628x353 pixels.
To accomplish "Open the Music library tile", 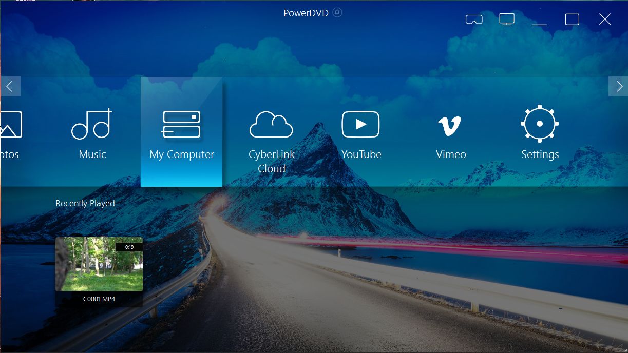I will (92, 132).
